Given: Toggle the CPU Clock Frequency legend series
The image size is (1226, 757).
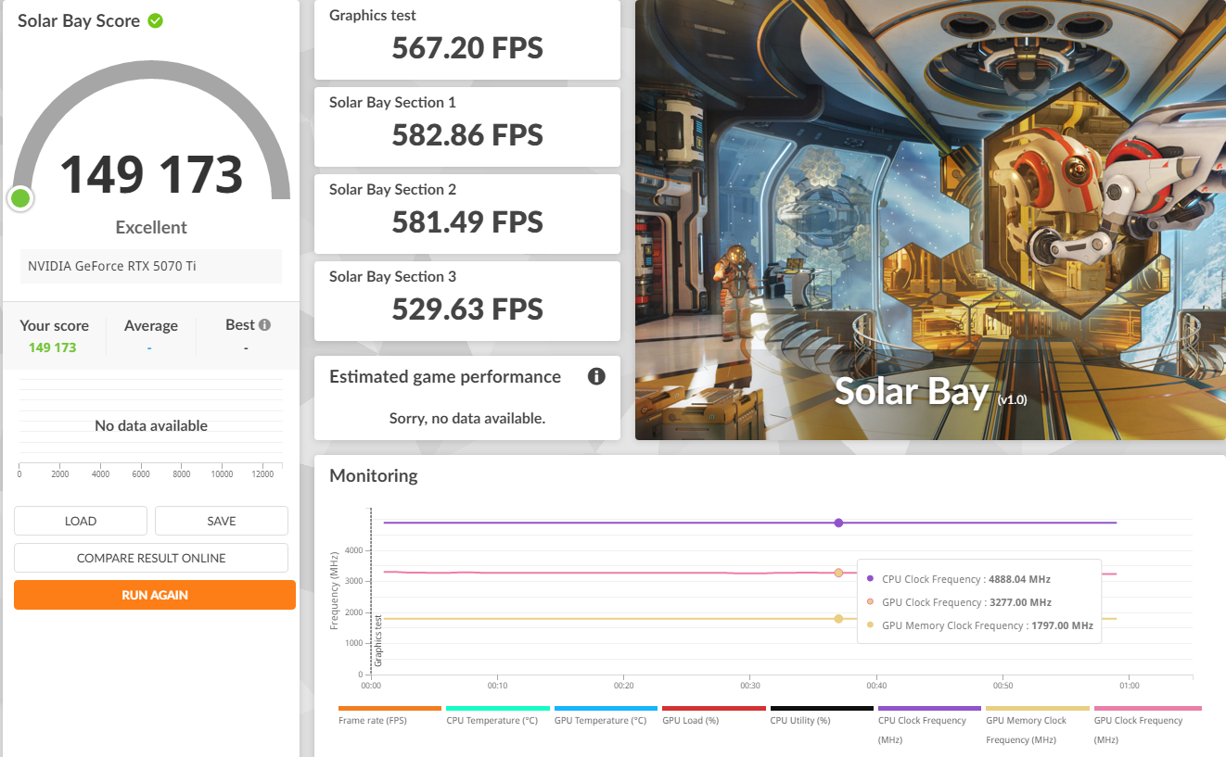Looking at the screenshot, I should tap(929, 725).
